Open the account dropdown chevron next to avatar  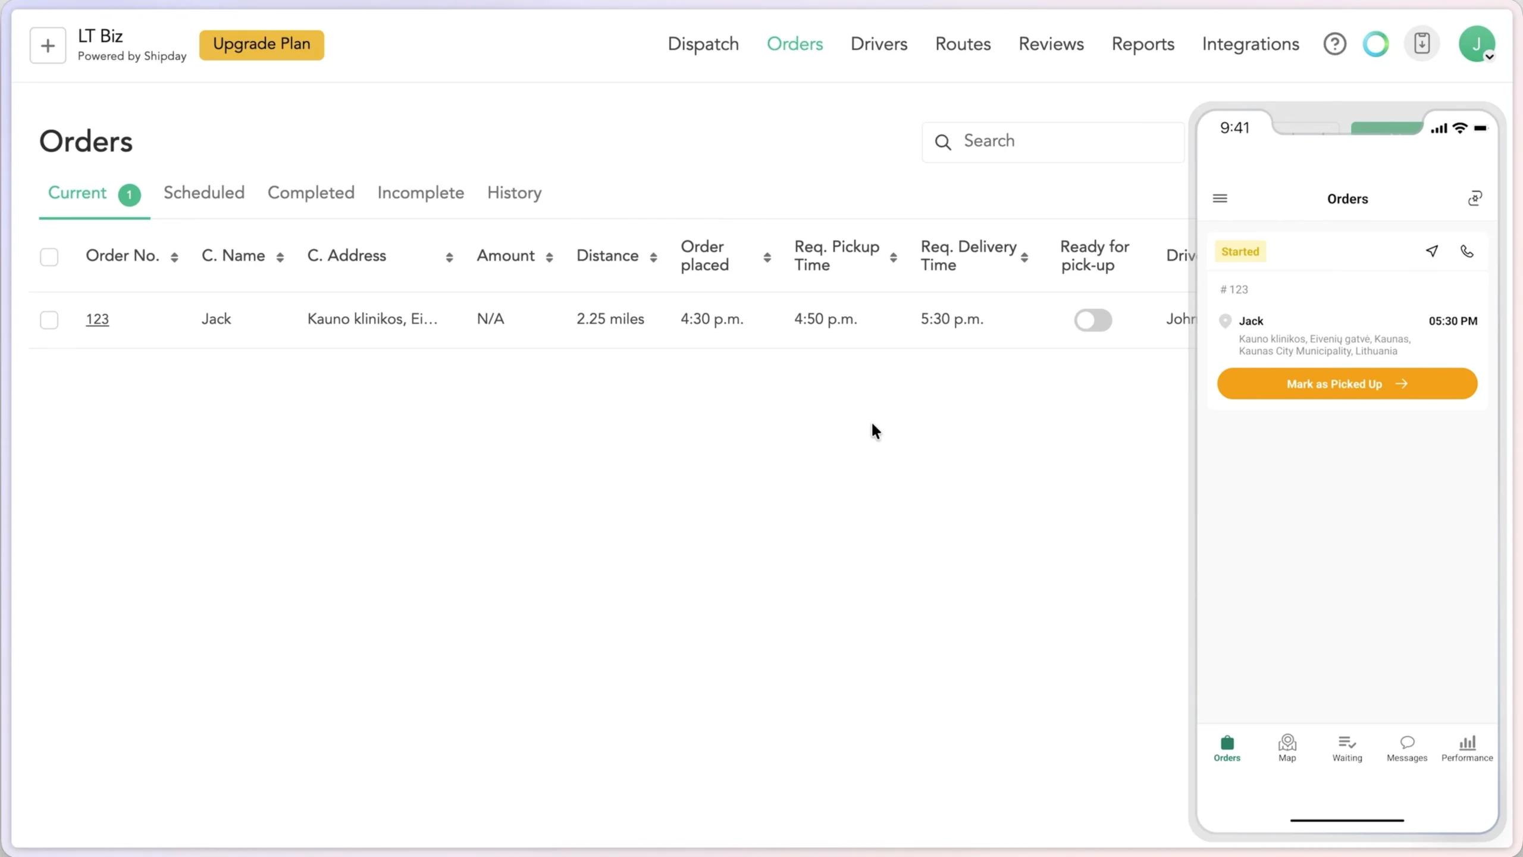pyautogui.click(x=1489, y=57)
